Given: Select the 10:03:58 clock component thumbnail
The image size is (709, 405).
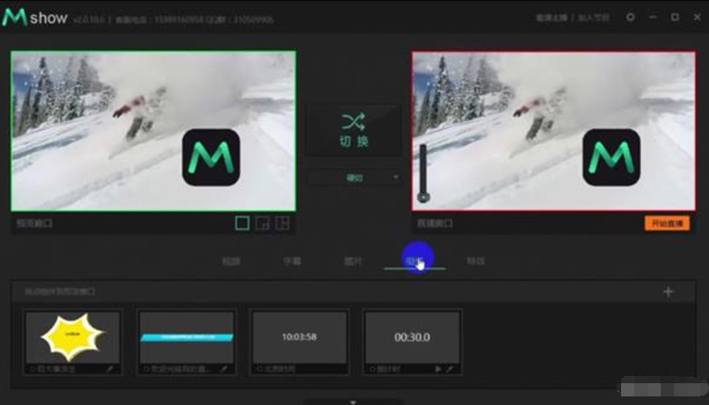Looking at the screenshot, I should [299, 337].
